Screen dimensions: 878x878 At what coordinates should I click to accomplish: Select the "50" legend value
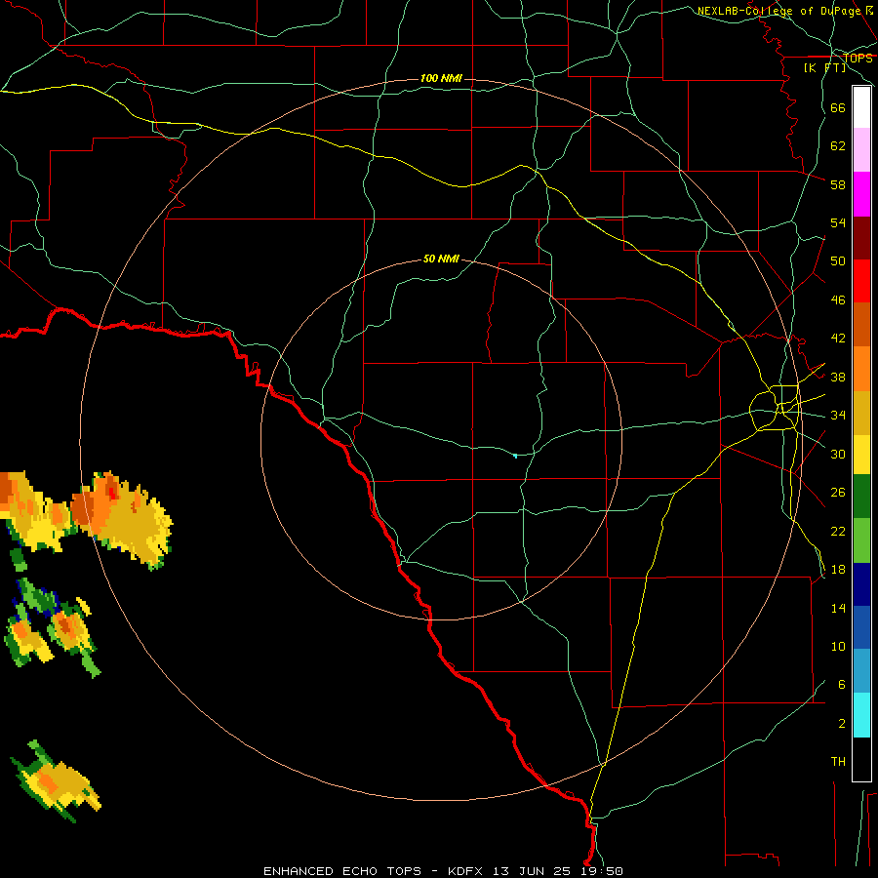point(838,261)
